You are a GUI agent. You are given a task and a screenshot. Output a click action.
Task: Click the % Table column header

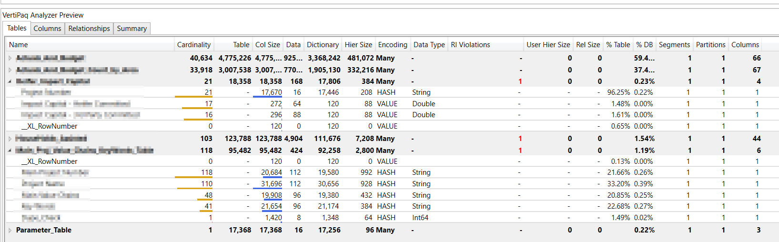pos(618,45)
